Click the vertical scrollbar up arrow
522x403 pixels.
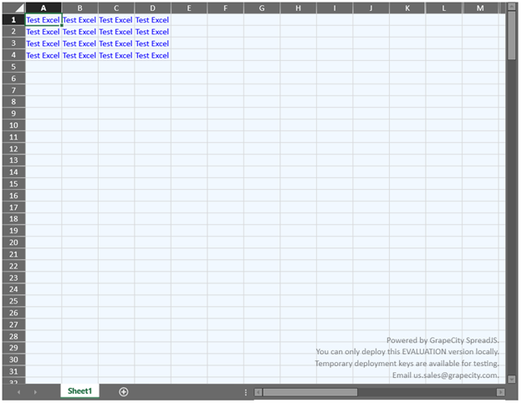coord(512,7)
